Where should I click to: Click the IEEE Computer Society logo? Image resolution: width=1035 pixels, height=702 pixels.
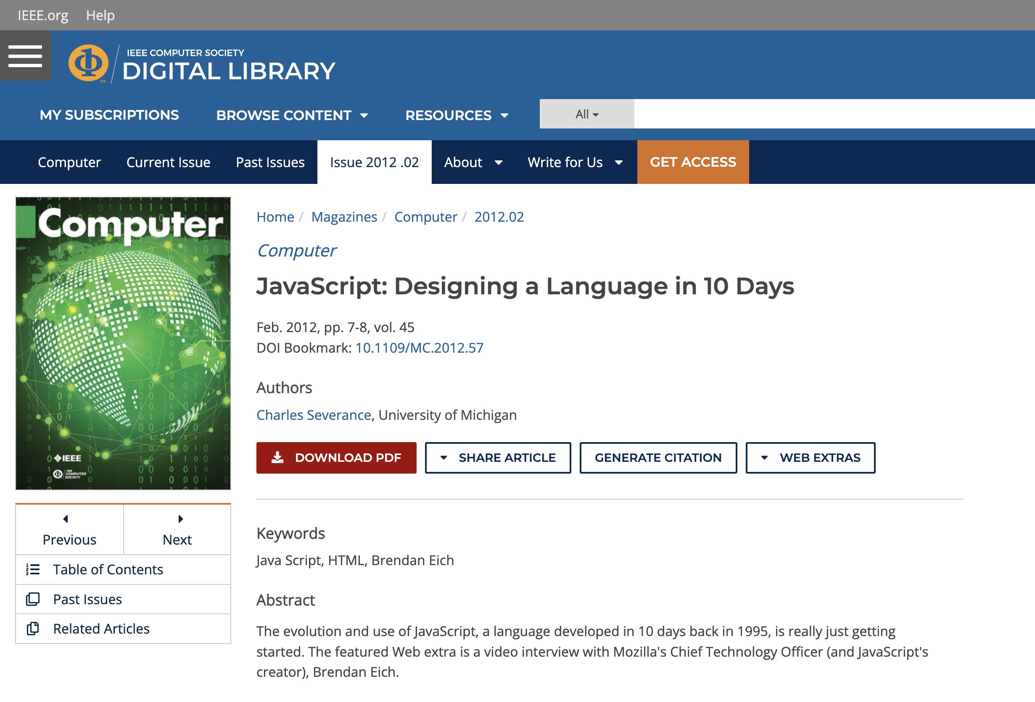[x=88, y=63]
